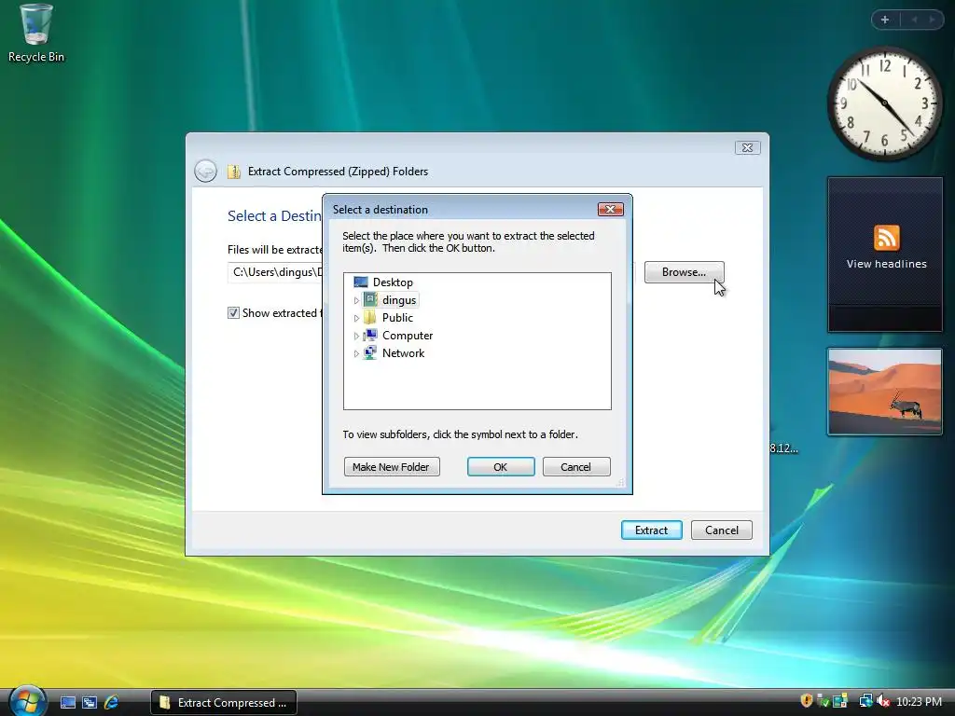Open the Recycle Bin desktop icon
Viewport: 955px width, 716px height.
point(36,34)
